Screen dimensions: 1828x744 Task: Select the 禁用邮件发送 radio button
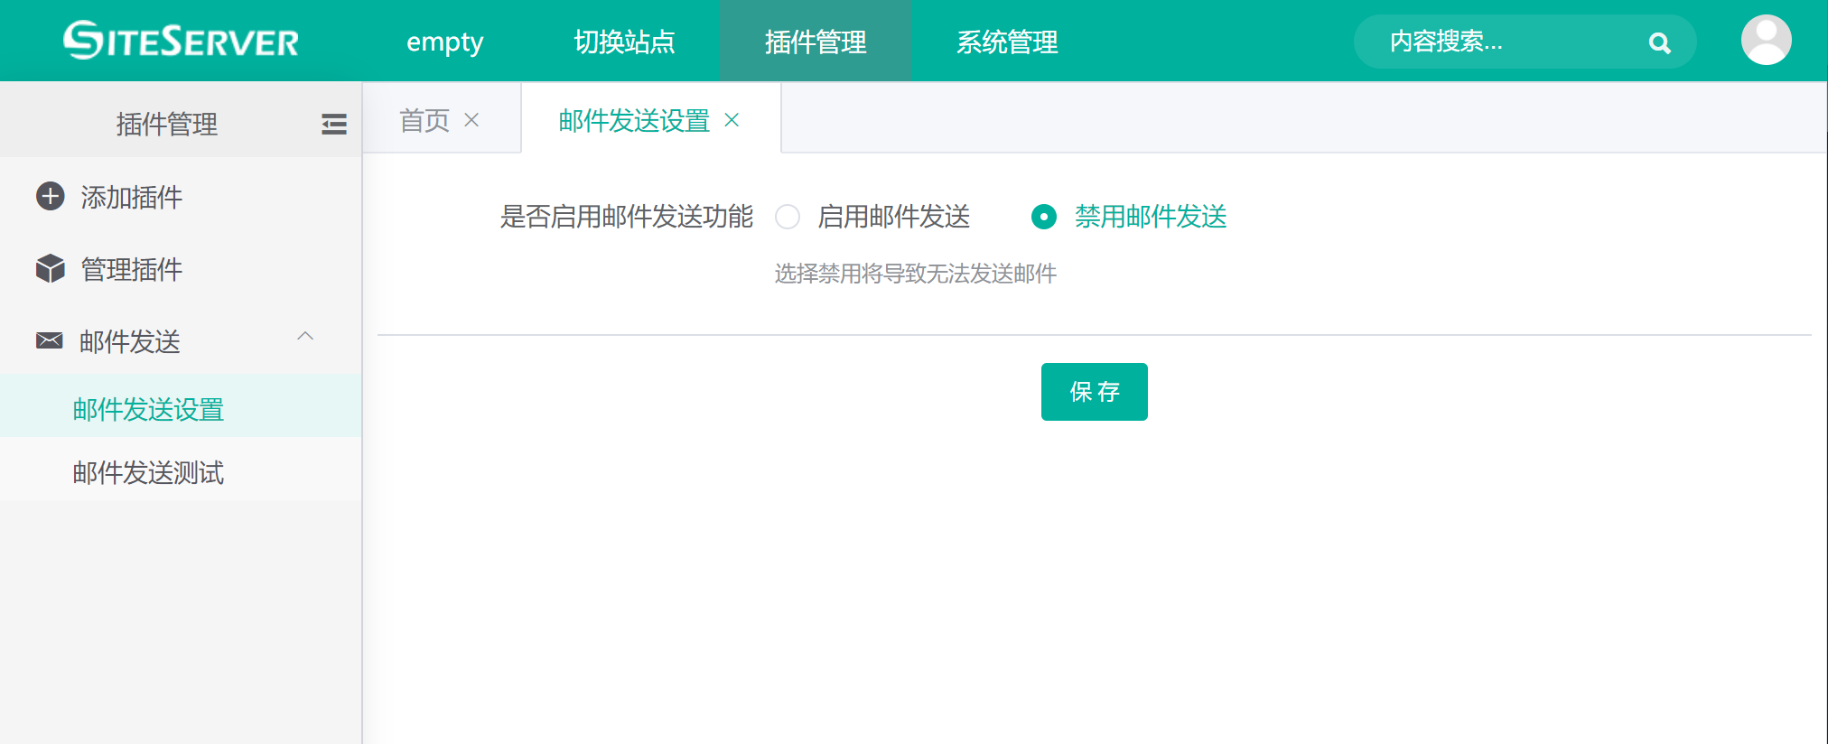pyautogui.click(x=1044, y=217)
